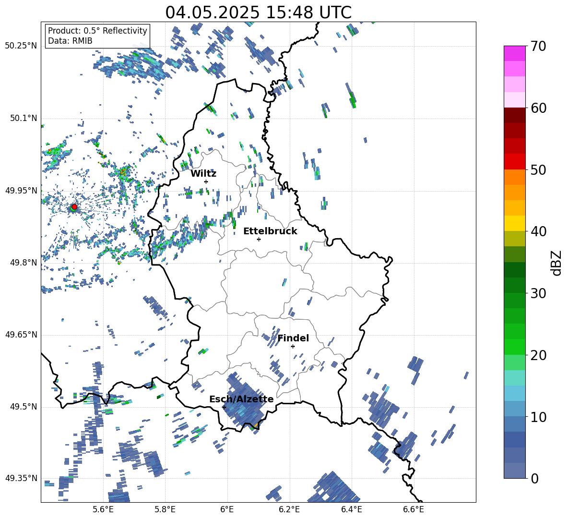The height and width of the screenshot is (519, 568).
Task: Click the 6°E longitude label
Action: [x=227, y=509]
